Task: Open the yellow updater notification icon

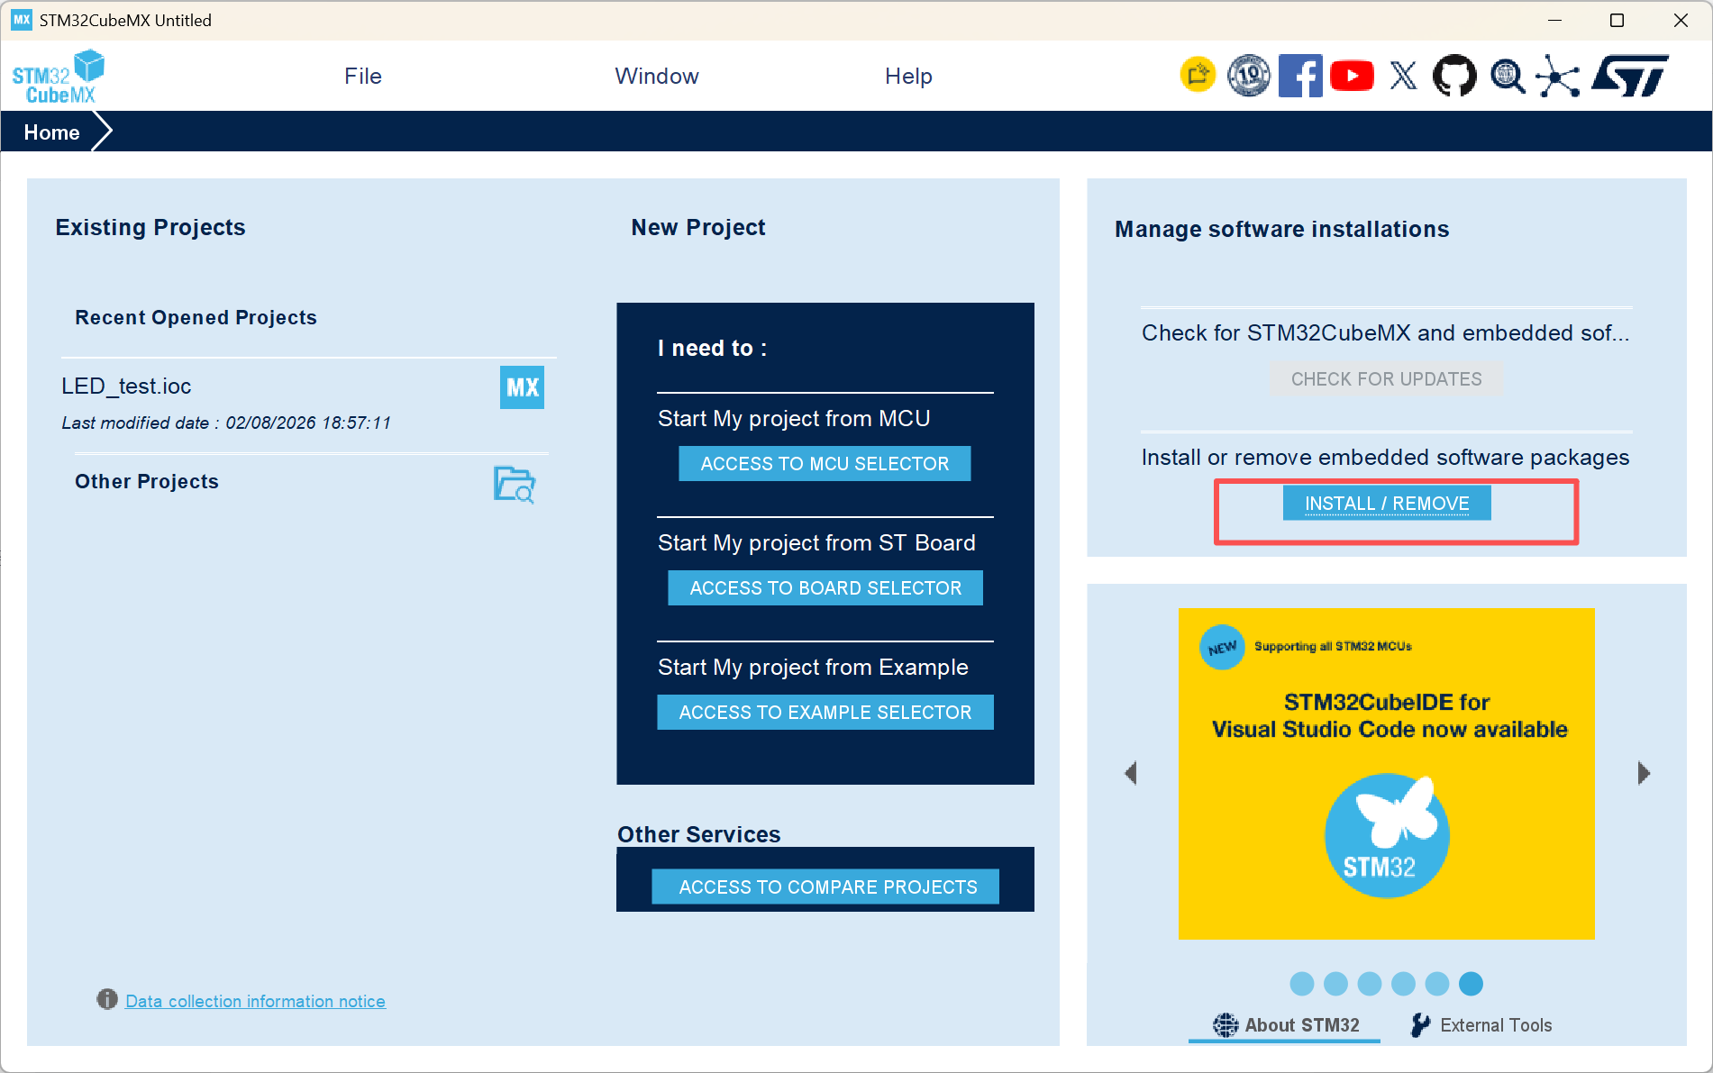Action: (x=1198, y=75)
